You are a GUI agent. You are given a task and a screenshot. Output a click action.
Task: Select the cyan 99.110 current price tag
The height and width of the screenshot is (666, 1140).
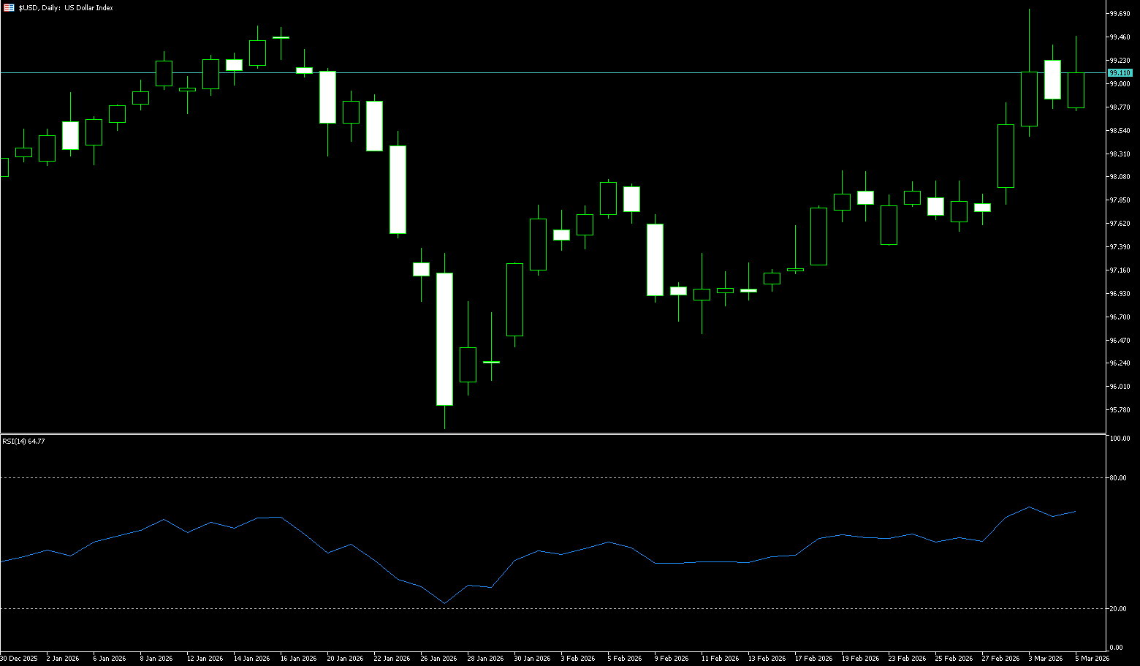click(1120, 73)
